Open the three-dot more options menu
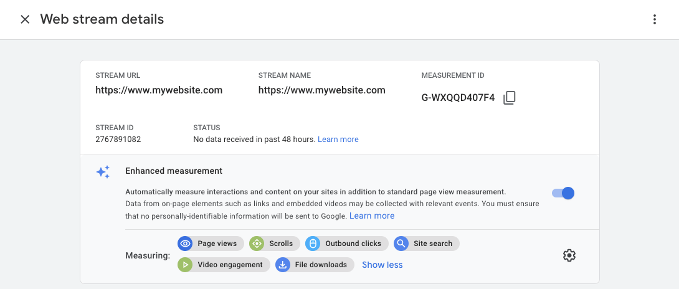679x289 pixels. [654, 19]
